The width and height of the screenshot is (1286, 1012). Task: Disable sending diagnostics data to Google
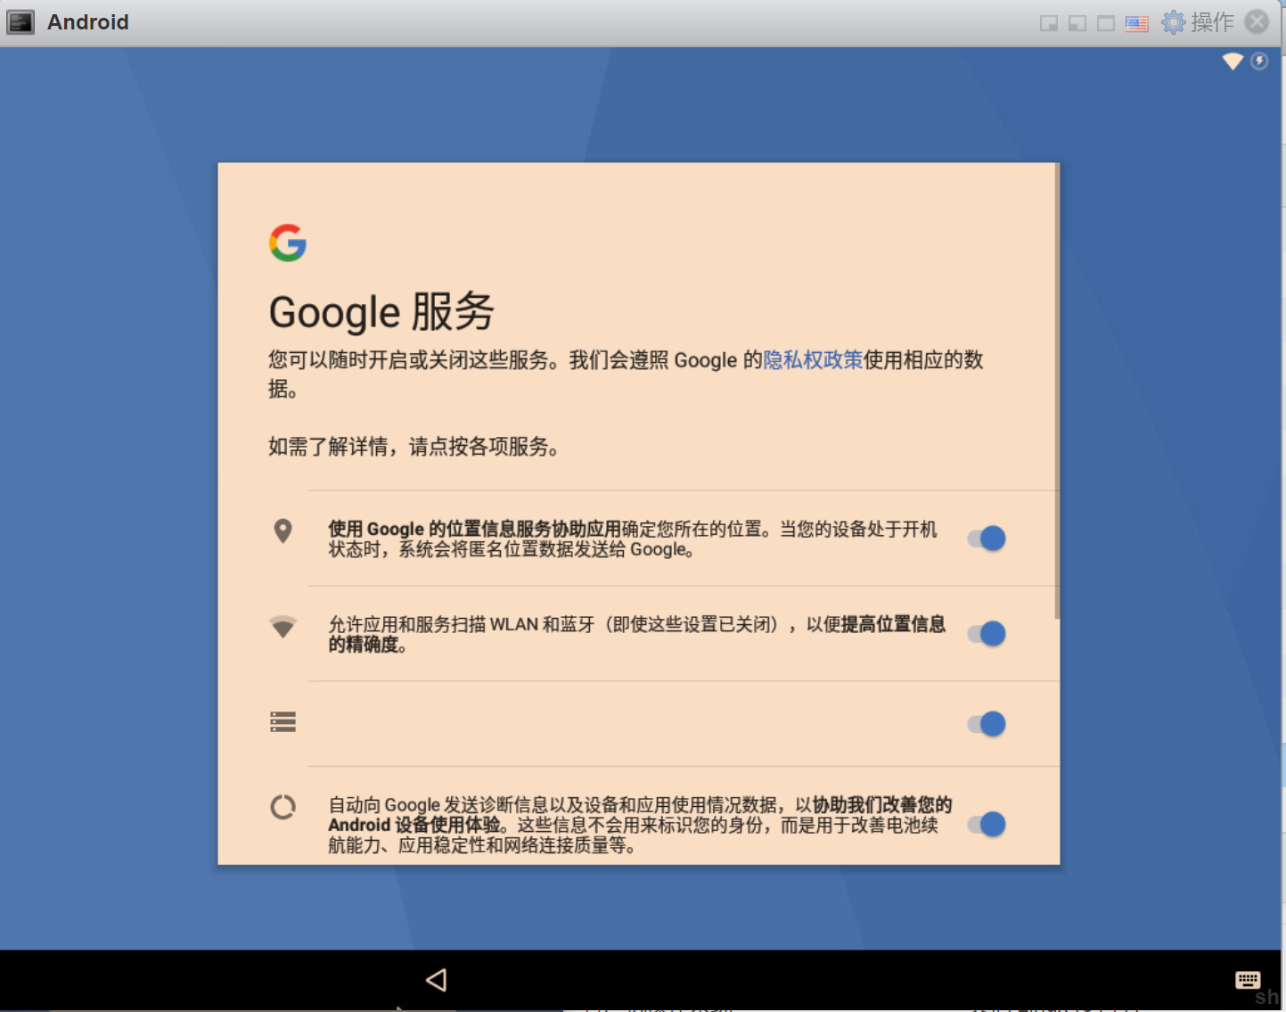tap(987, 824)
